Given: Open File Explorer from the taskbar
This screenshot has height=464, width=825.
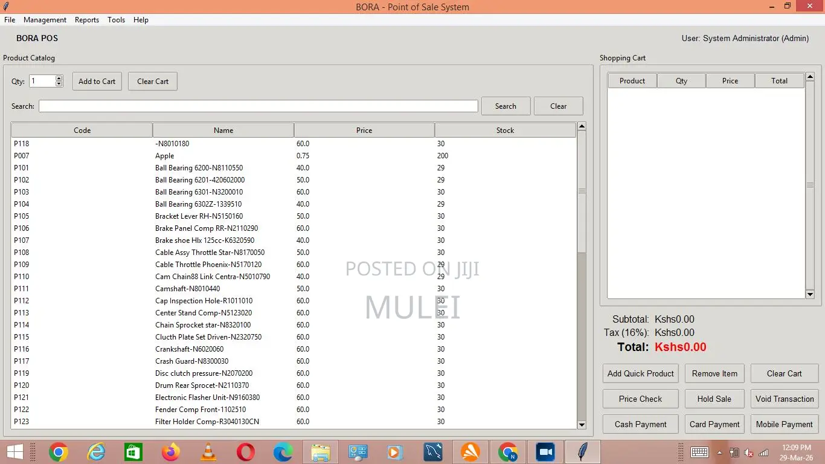Looking at the screenshot, I should pyautogui.click(x=321, y=452).
